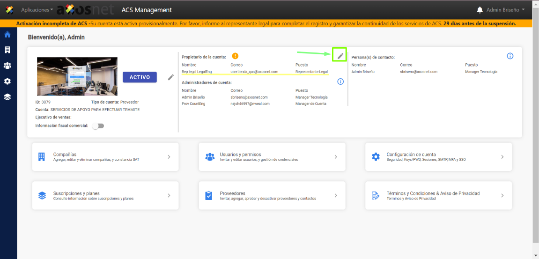Open the Usuarios y permisos card
539x259 pixels.
pos(272,157)
